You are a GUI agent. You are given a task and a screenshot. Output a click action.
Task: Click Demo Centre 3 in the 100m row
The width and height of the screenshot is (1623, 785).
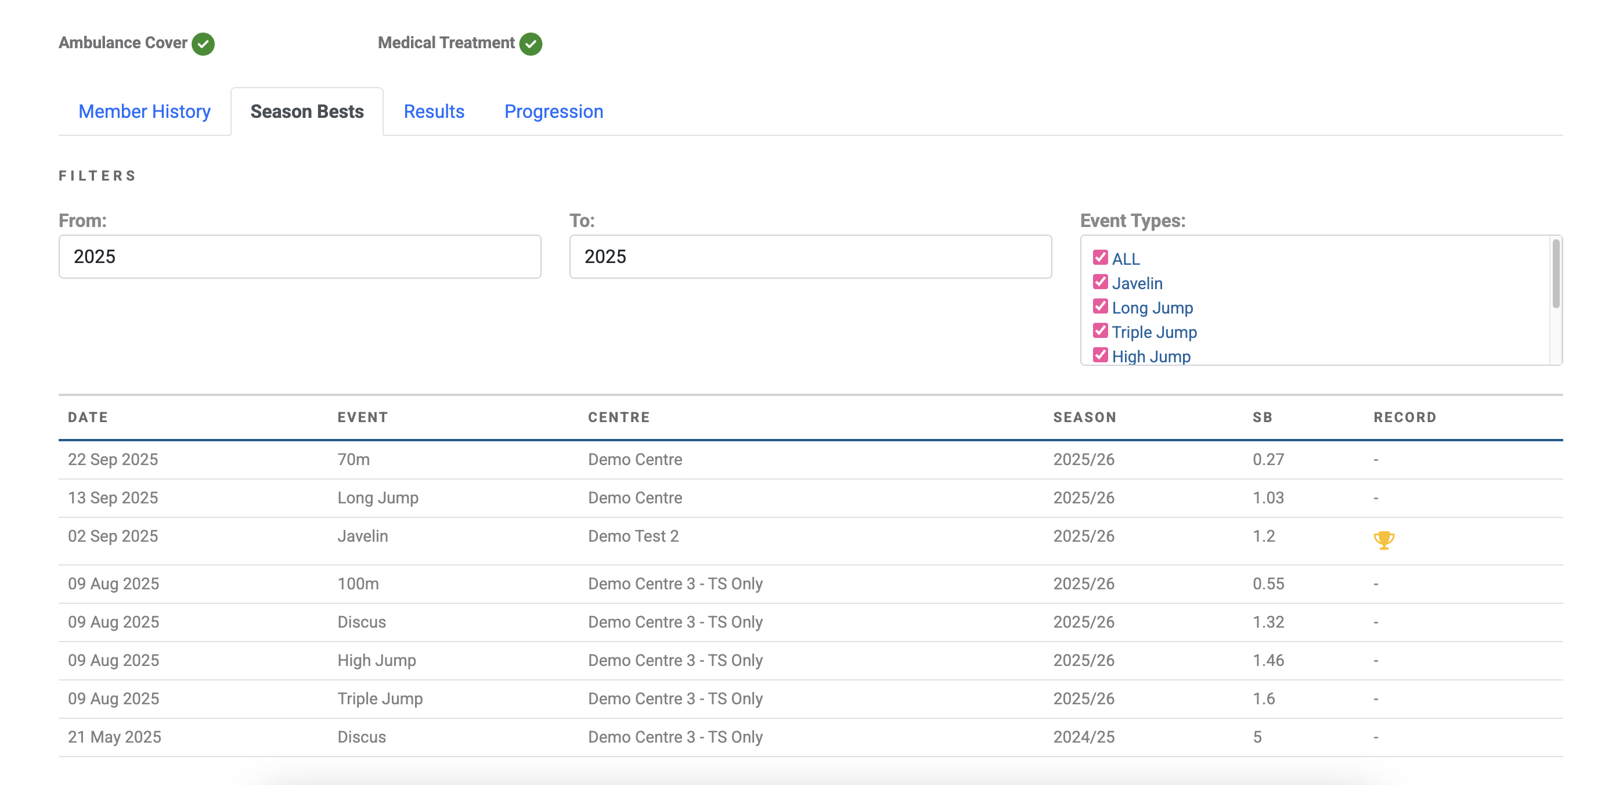coord(676,584)
